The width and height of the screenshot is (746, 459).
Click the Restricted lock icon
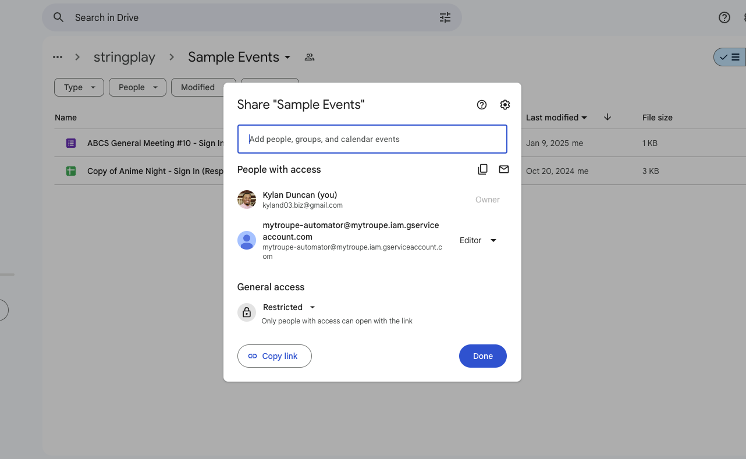click(x=247, y=312)
